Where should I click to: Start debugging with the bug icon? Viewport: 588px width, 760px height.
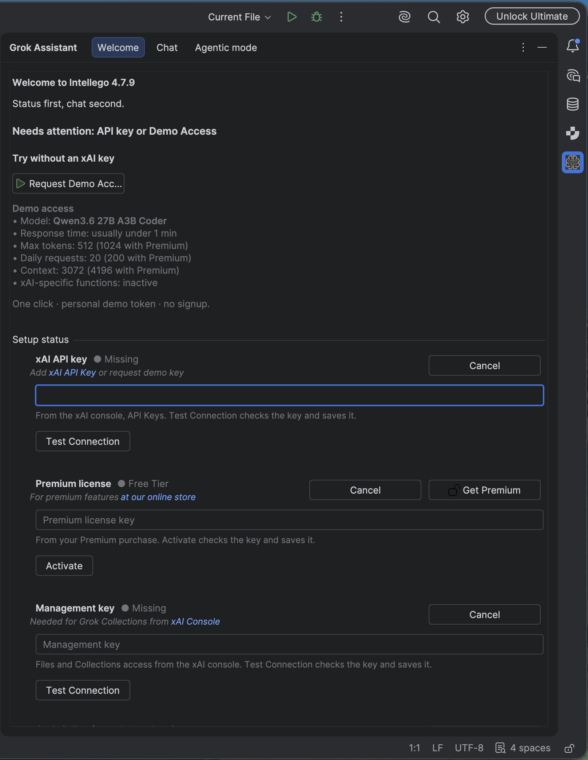tap(317, 17)
